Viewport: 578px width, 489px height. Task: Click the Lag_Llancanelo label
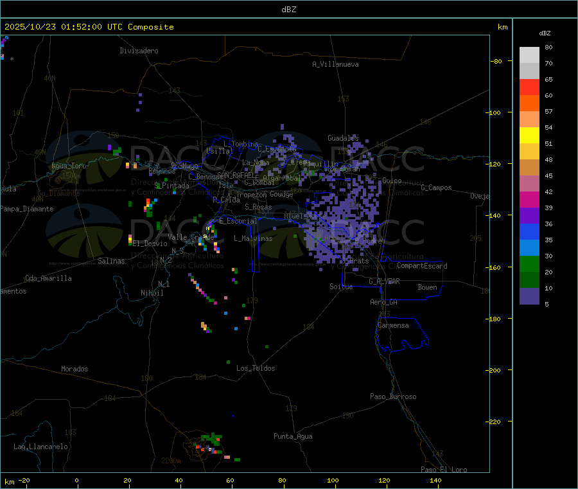point(41,446)
